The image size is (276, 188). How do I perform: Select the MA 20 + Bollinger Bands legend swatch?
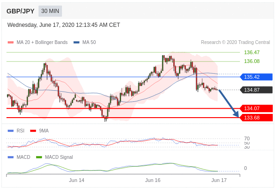click(11, 42)
